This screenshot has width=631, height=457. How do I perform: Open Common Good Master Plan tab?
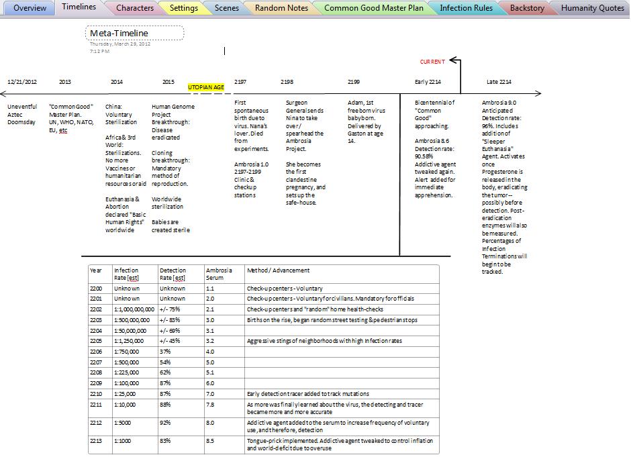pos(373,8)
